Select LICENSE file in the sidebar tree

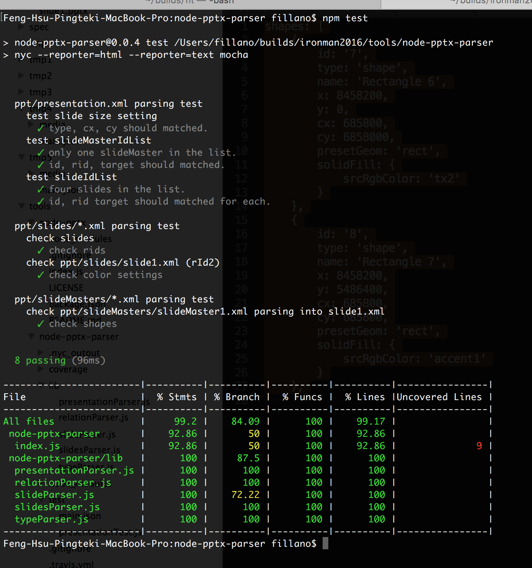tap(66, 288)
